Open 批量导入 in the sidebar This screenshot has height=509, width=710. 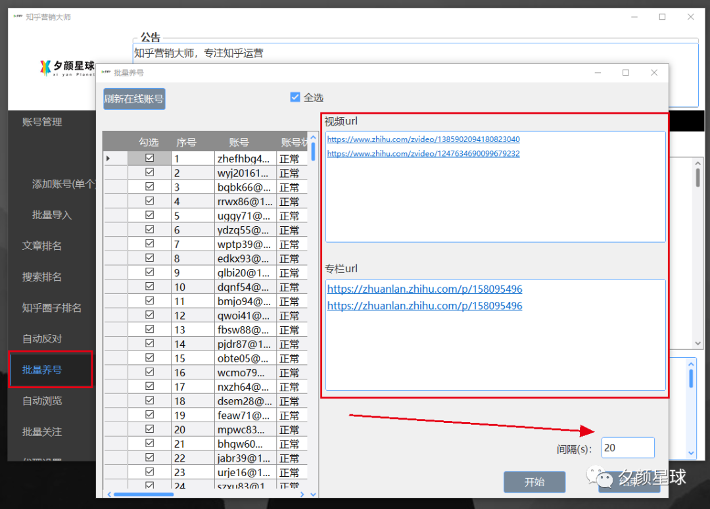52,215
